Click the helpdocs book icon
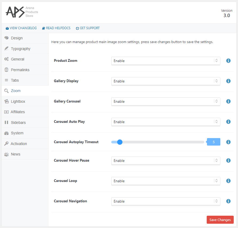This screenshot has height=228, width=238. (44, 28)
